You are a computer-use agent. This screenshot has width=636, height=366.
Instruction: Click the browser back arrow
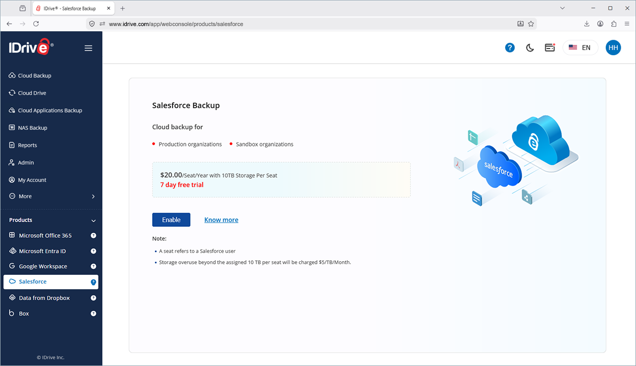pos(9,24)
